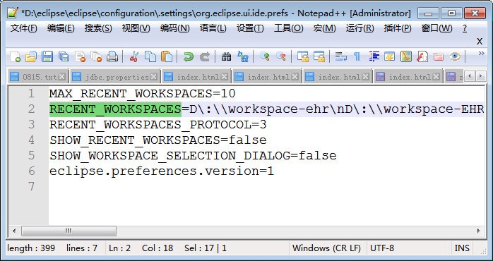The width and height of the screenshot is (493, 261).
Task: Click line 1 text MAX_RECENT_WORKSPACES=10
Action: pyautogui.click(x=142, y=94)
